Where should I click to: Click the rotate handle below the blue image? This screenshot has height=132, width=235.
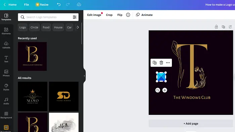coord(157,90)
